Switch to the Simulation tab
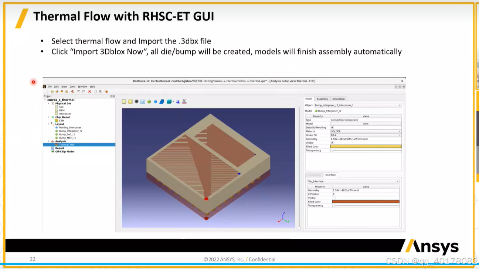The image size is (479, 269). tap(338, 99)
